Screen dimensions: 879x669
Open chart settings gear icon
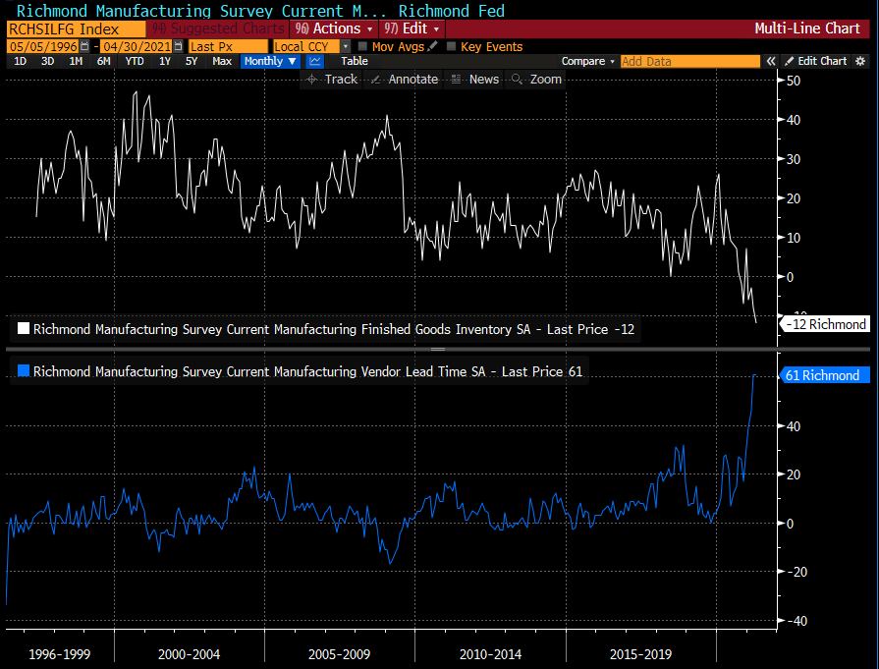[x=860, y=61]
